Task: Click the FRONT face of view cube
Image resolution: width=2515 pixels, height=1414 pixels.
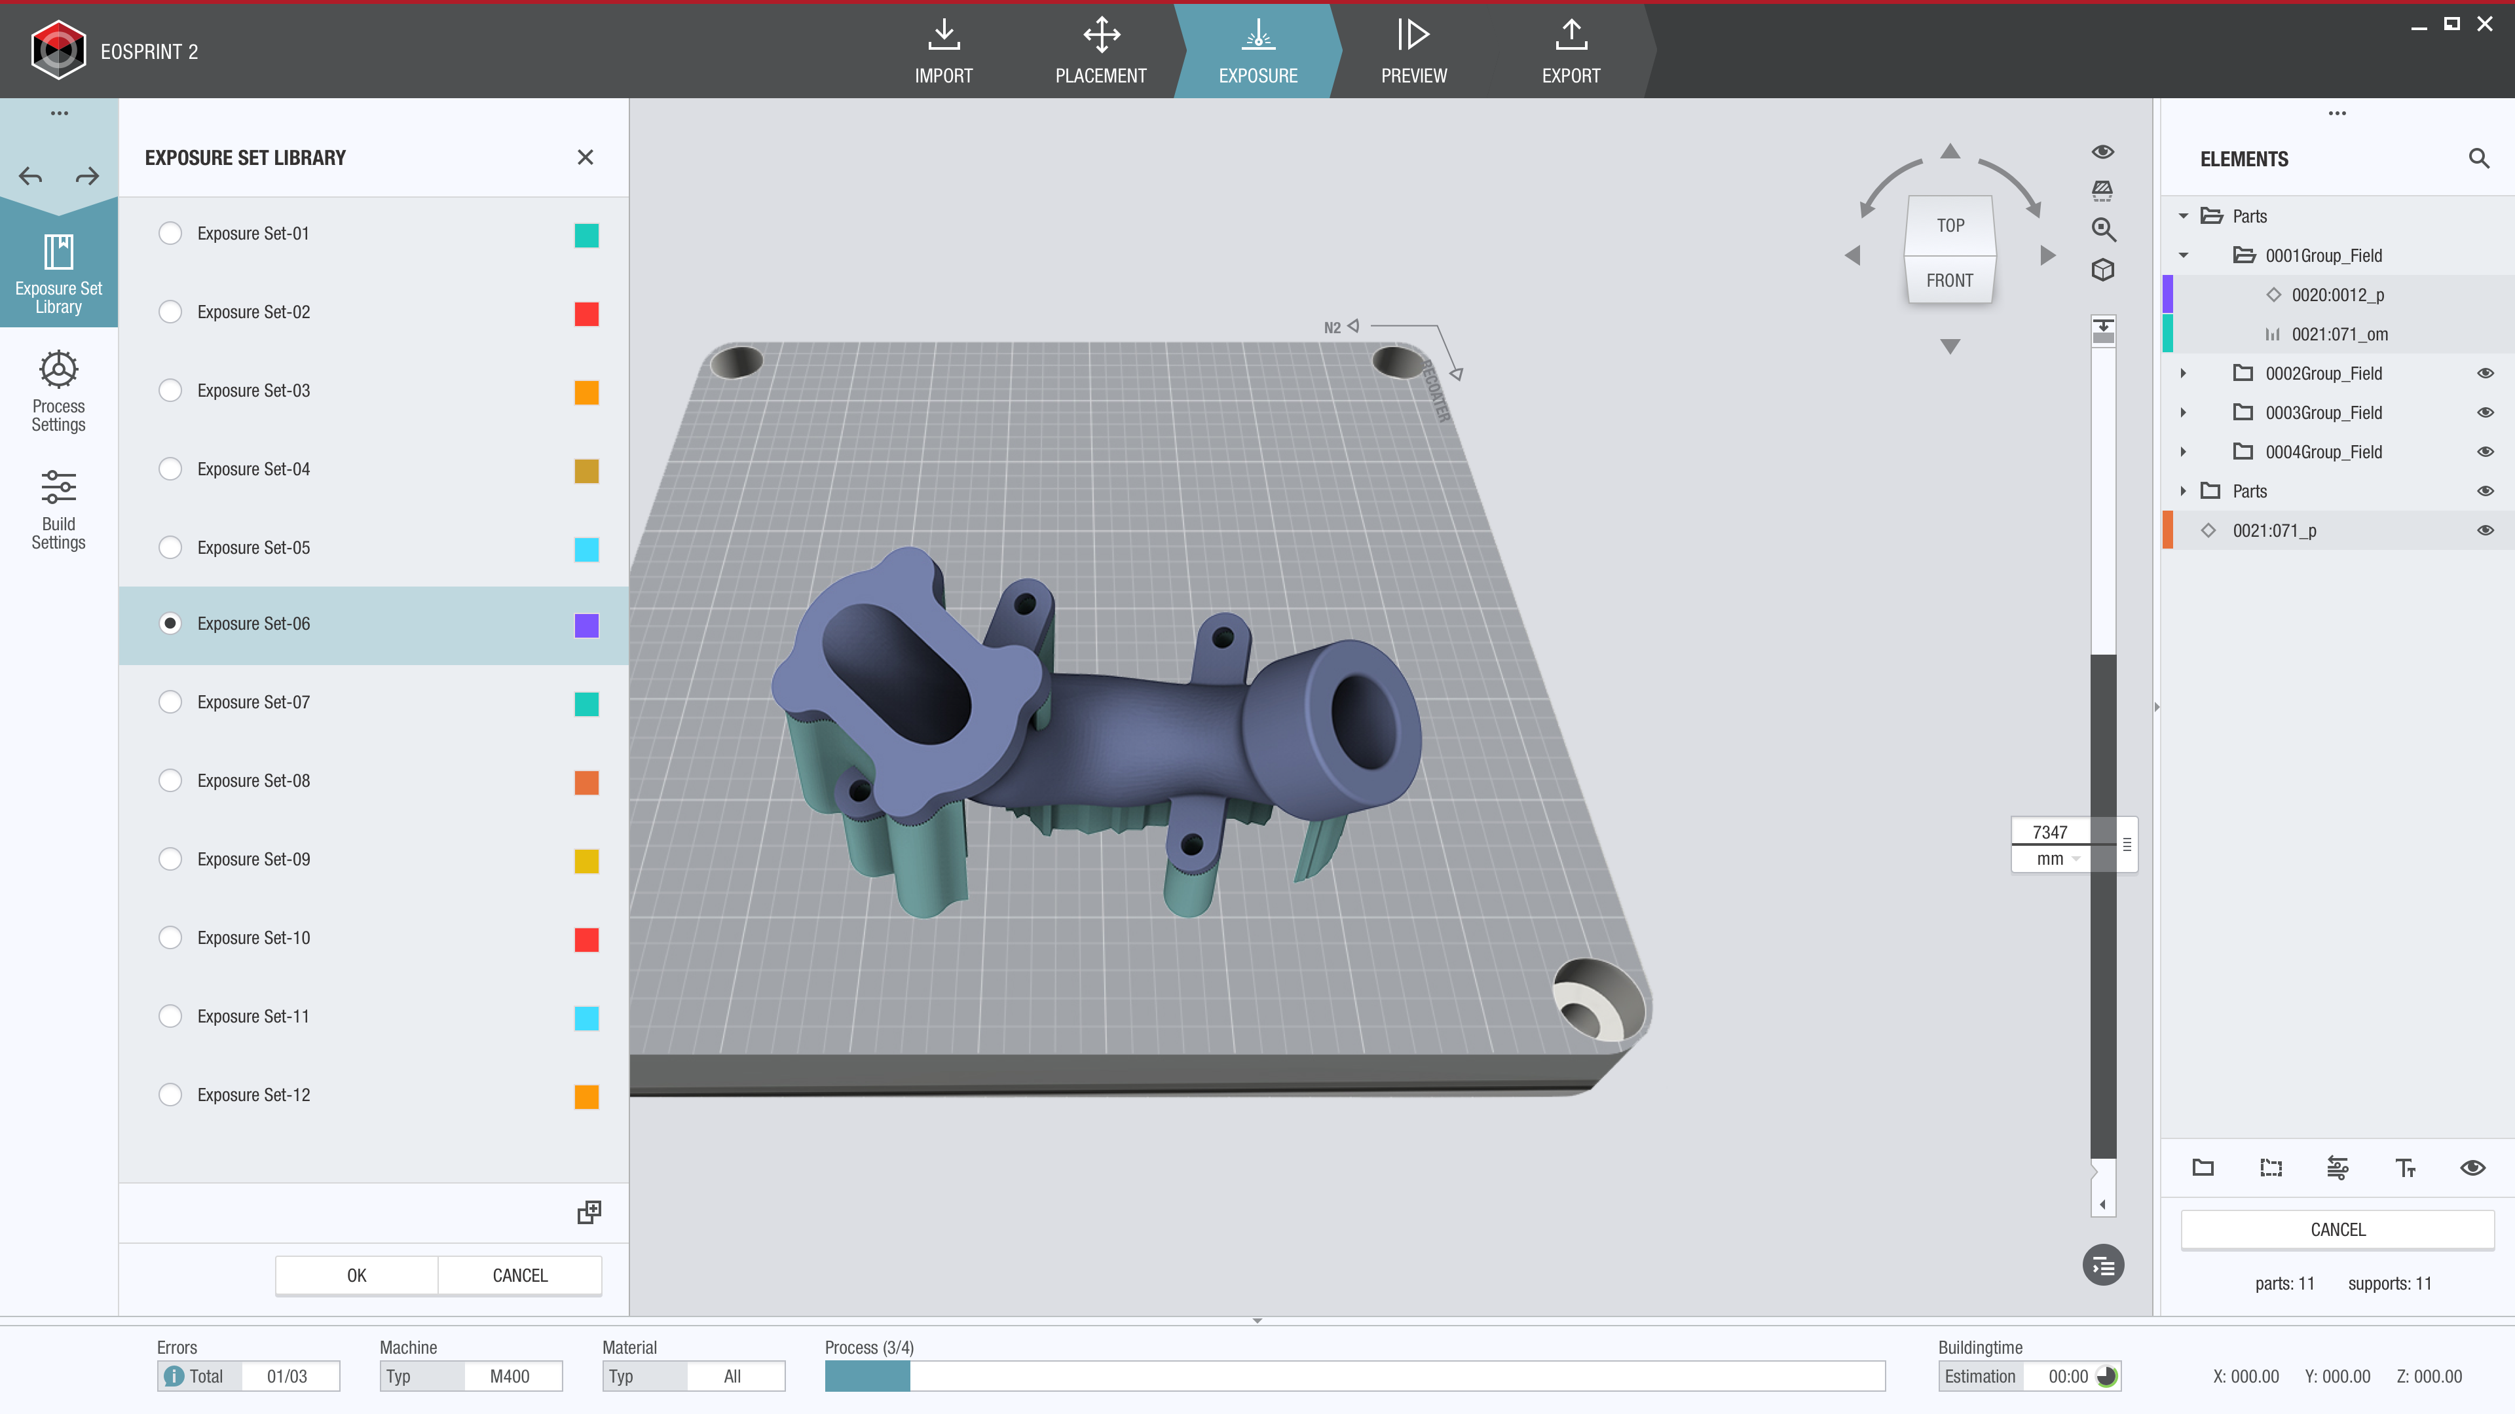Action: pos(1948,280)
